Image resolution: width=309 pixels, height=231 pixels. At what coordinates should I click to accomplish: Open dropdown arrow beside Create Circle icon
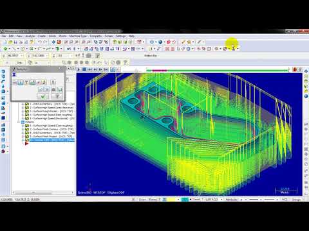point(26,49)
